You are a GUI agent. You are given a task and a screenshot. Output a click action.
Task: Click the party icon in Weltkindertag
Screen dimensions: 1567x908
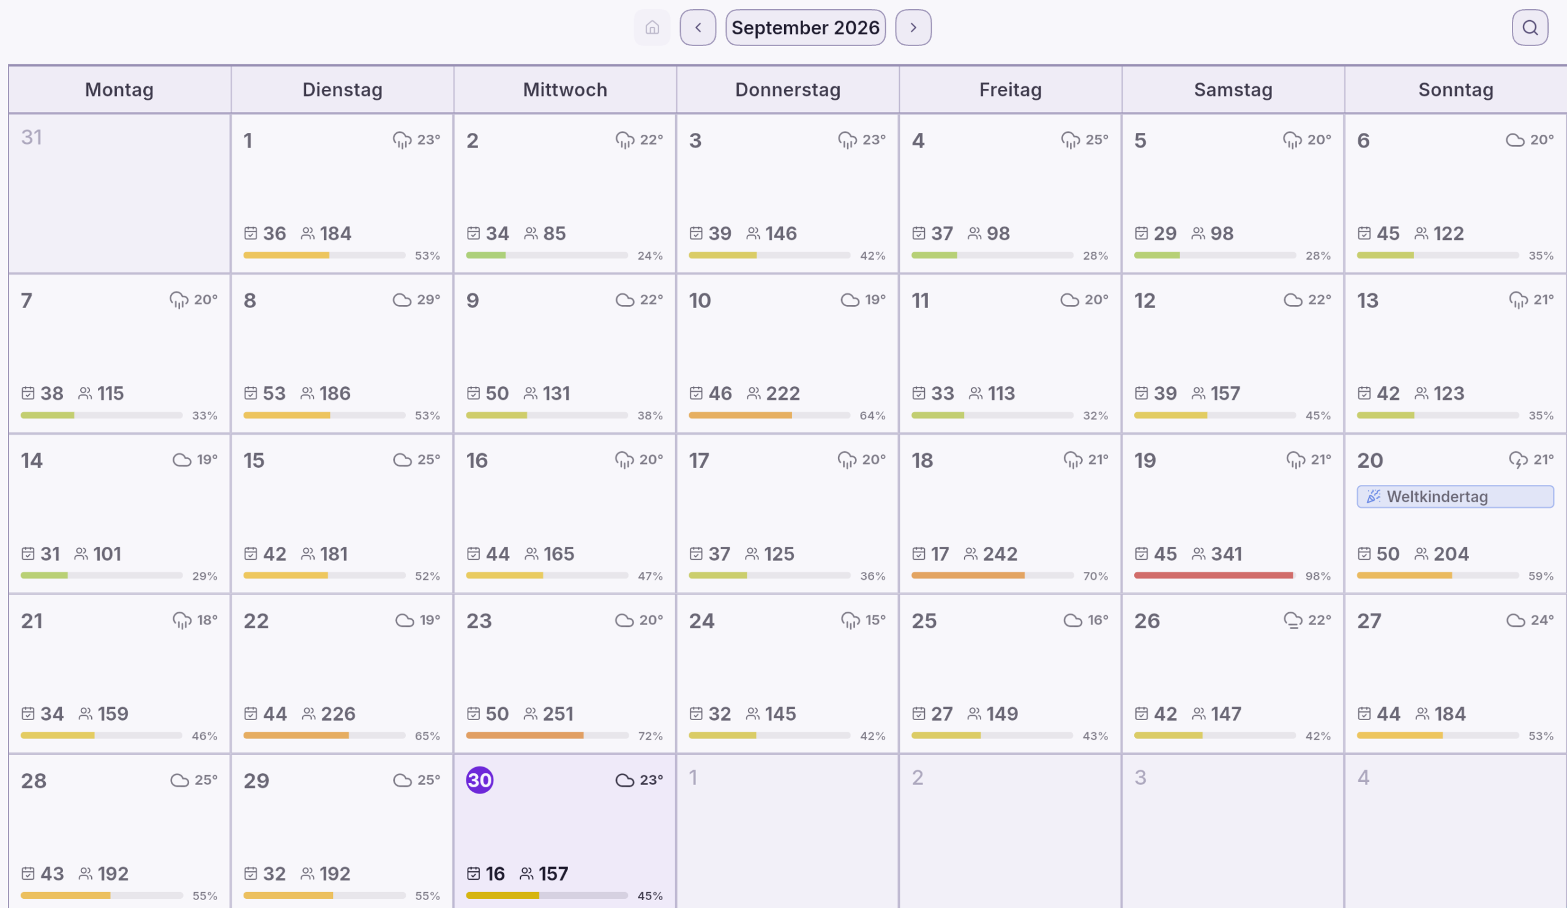tap(1373, 497)
